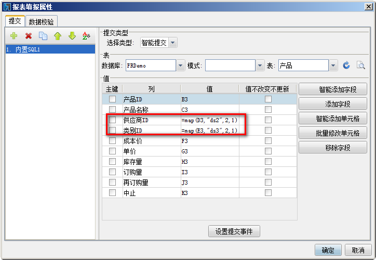This screenshot has height=260, width=376.
Task: Switch to the 数据校验 tab
Action: pyautogui.click(x=41, y=22)
